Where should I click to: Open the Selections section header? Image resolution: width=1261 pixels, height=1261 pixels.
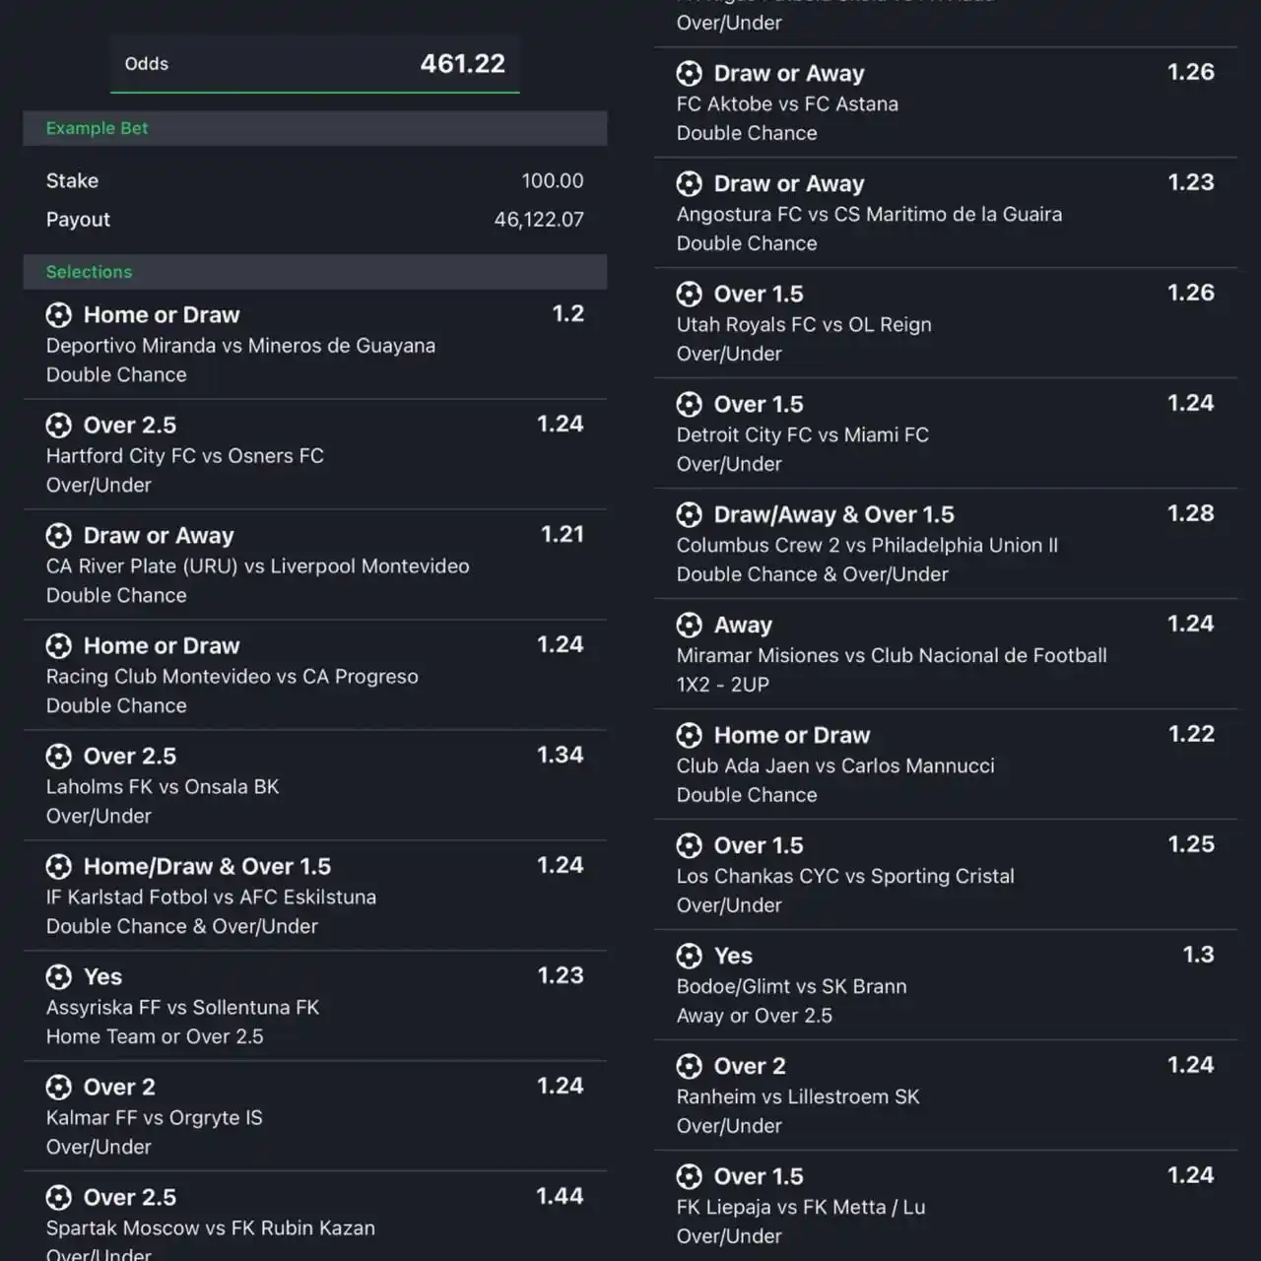pos(315,272)
